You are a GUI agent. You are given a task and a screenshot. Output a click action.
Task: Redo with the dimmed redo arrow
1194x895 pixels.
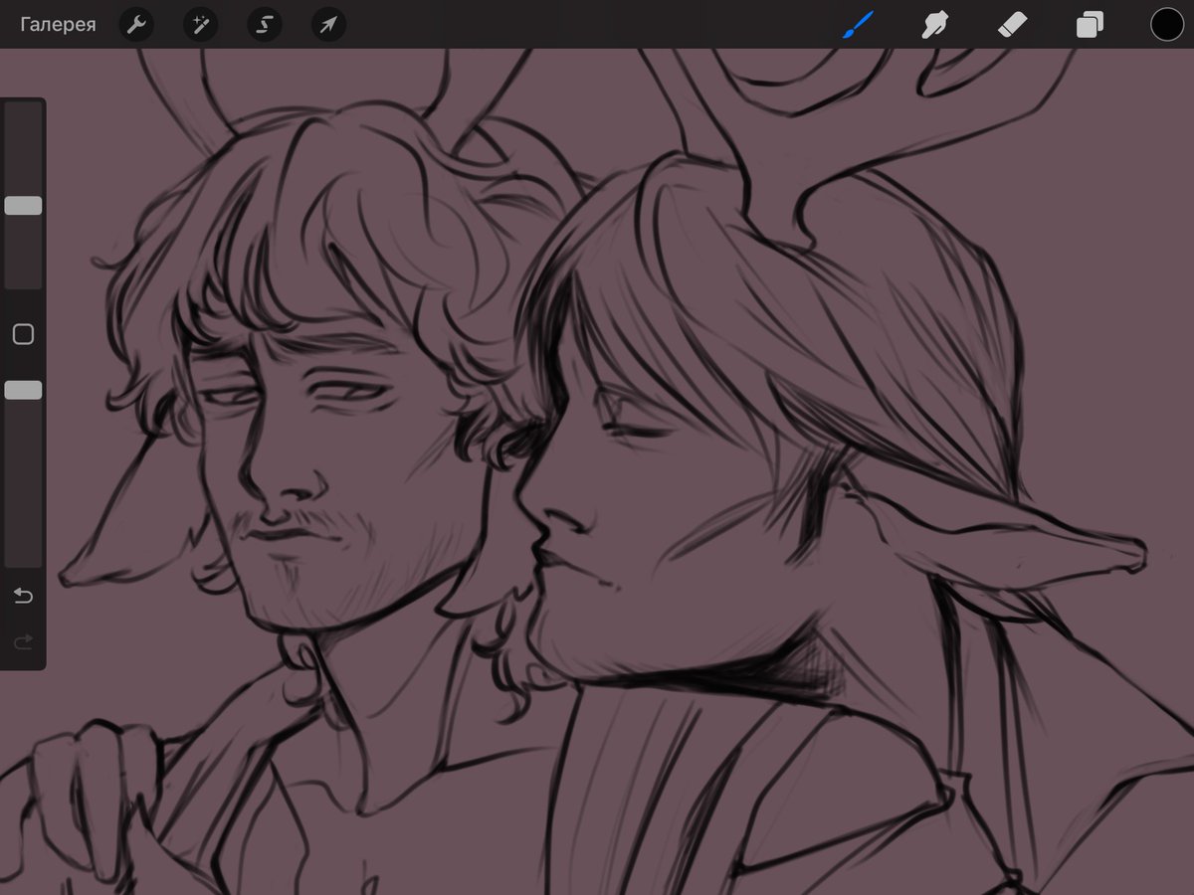click(x=23, y=642)
